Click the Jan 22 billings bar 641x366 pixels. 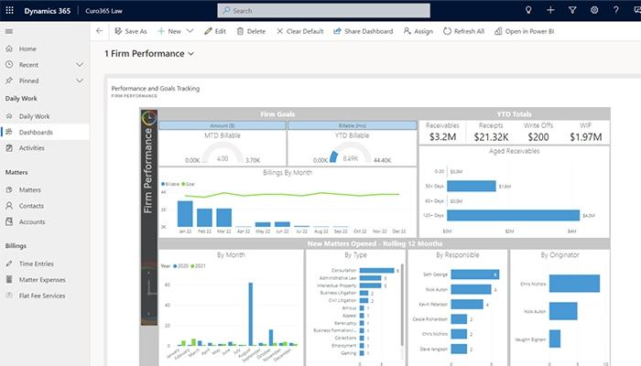(x=185, y=213)
